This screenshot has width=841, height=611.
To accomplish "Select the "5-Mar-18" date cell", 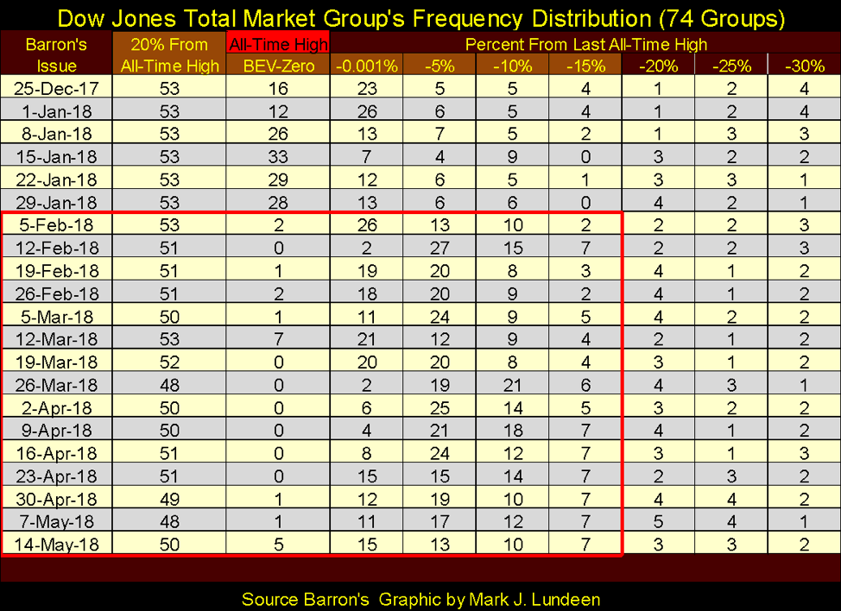I will [x=56, y=316].
